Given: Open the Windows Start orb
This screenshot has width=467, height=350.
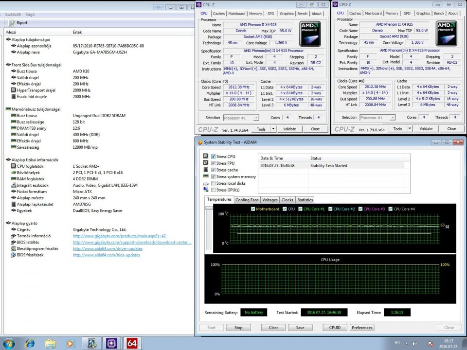Looking at the screenshot, I should coord(9,343).
